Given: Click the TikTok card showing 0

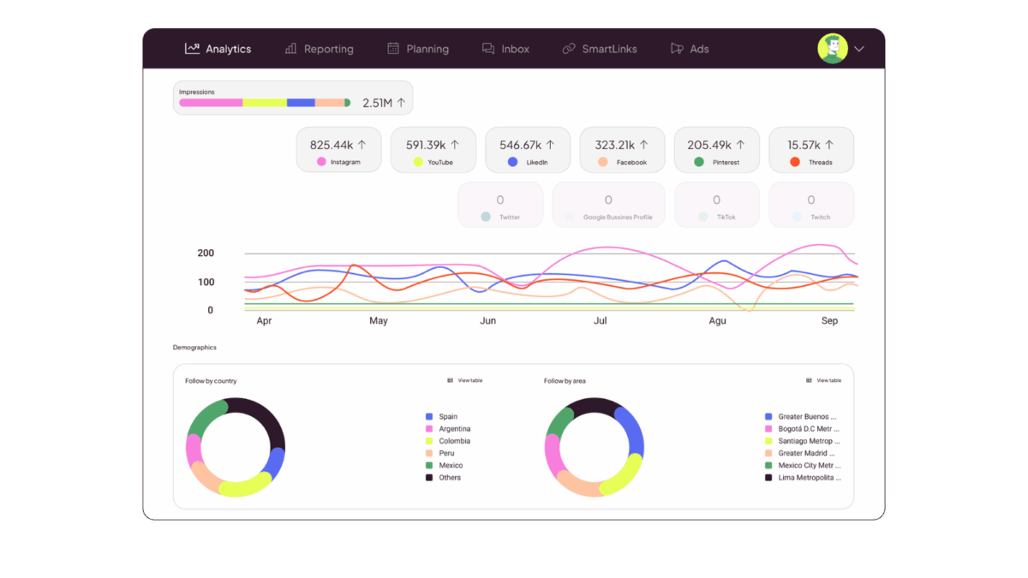Looking at the screenshot, I should click(x=716, y=205).
